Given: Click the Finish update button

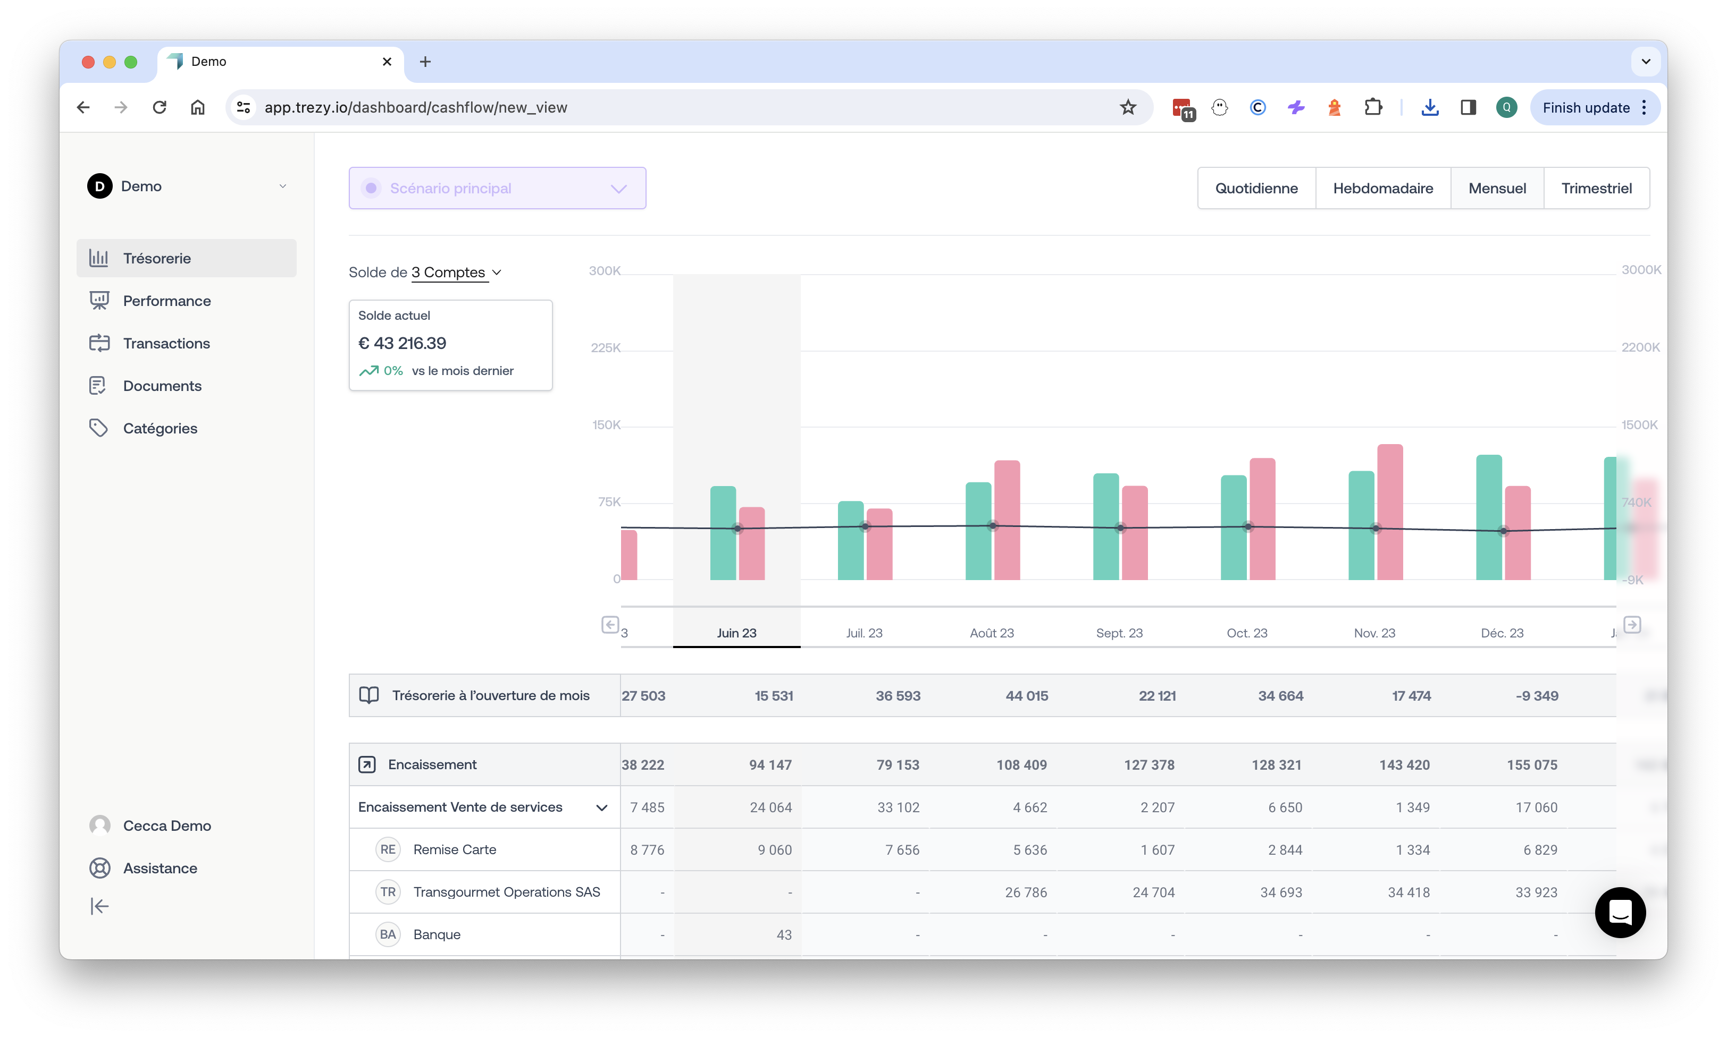Looking at the screenshot, I should pyautogui.click(x=1586, y=107).
